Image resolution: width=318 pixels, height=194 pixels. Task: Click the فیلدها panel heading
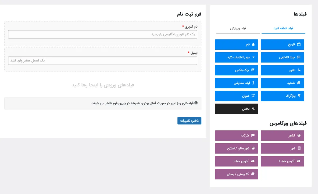pyautogui.click(x=300, y=14)
